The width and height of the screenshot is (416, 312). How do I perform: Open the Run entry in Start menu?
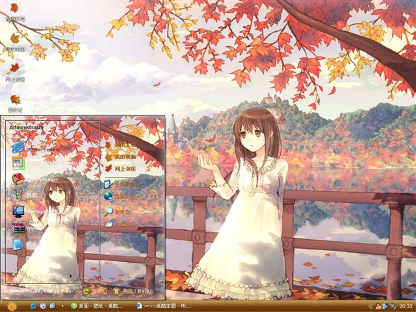[x=118, y=224]
